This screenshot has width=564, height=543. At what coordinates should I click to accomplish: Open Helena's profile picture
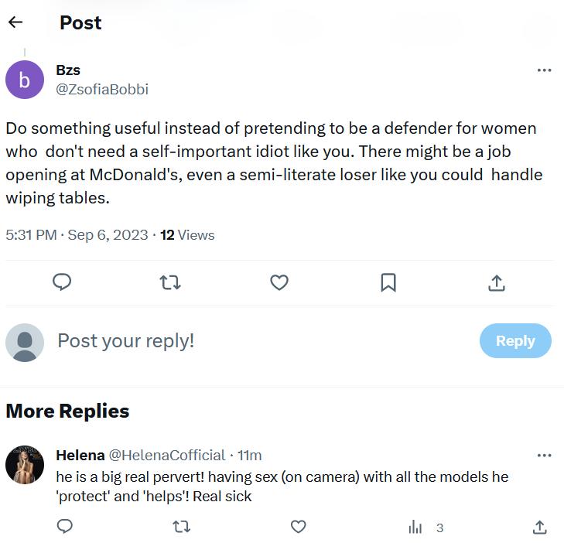tap(25, 465)
